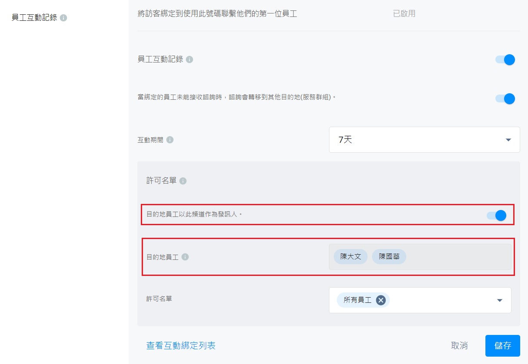
Task: Select the 陳大文 employee chip
Action: click(x=351, y=256)
